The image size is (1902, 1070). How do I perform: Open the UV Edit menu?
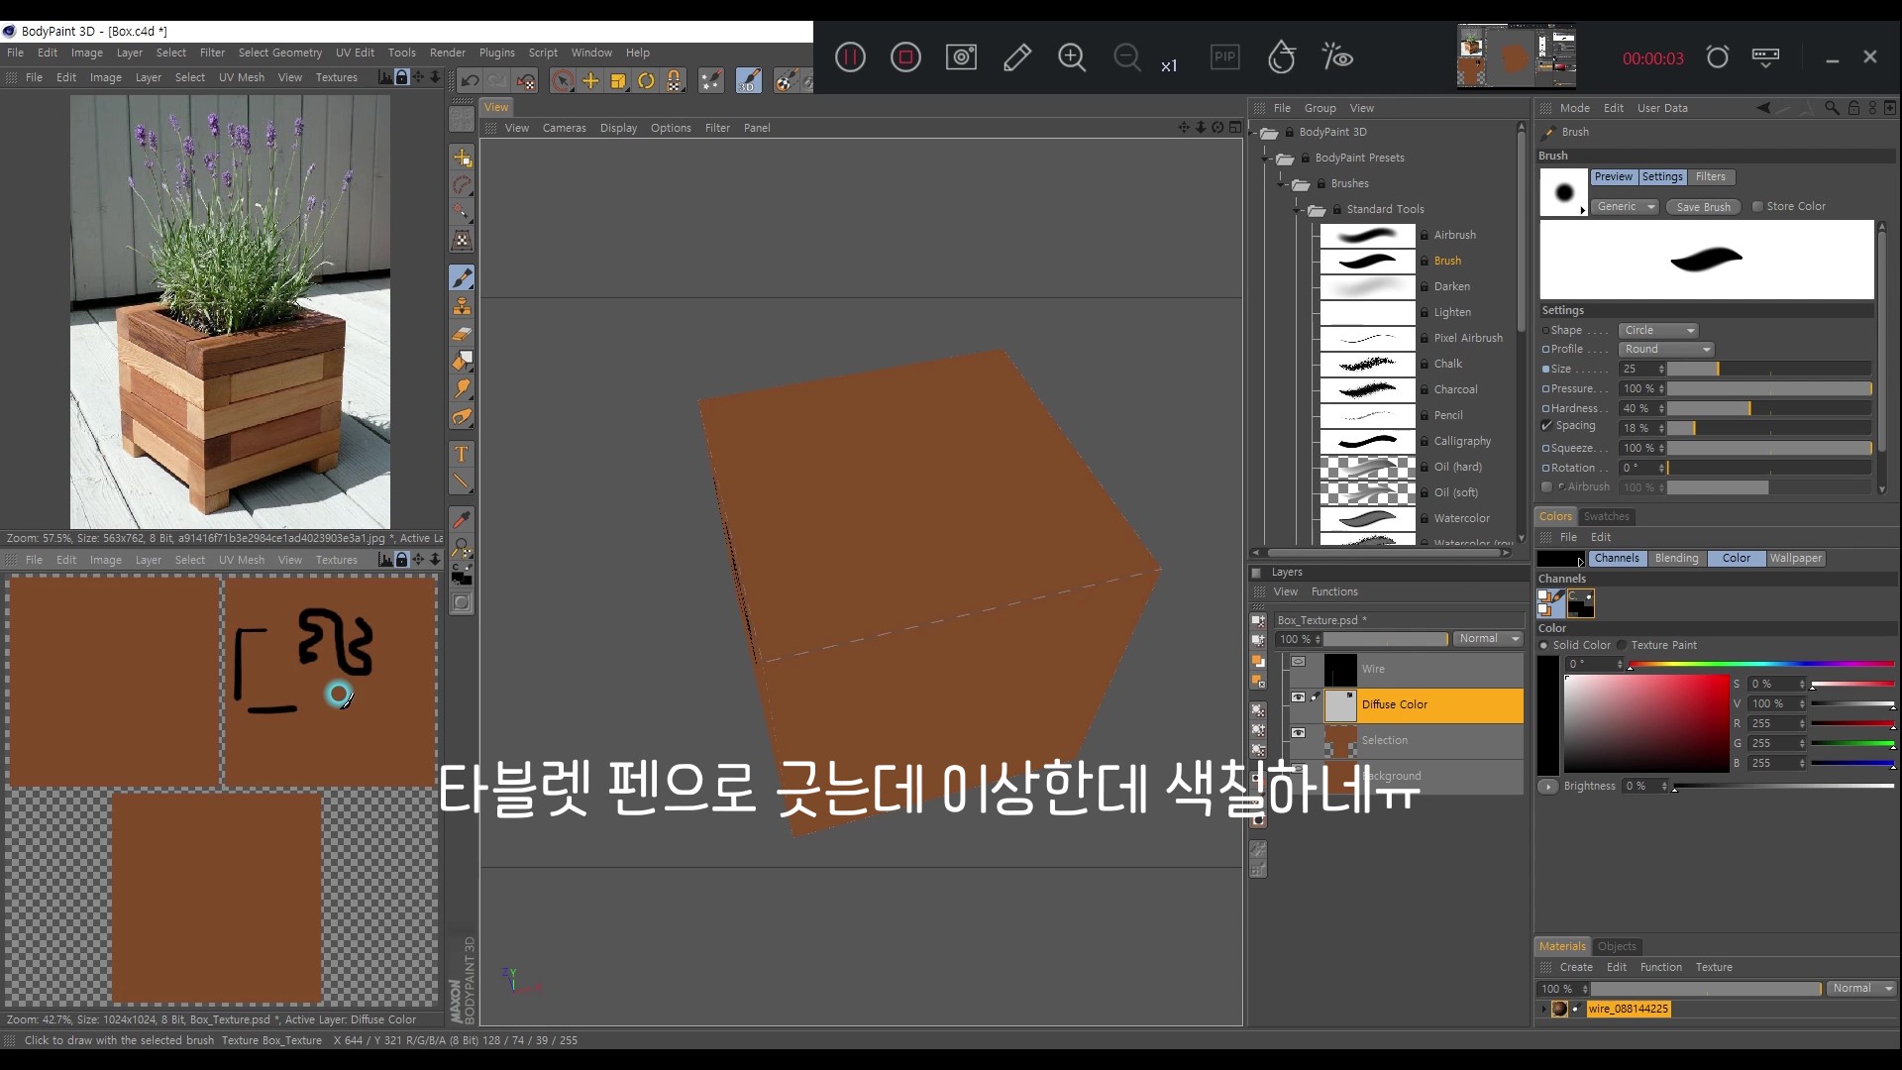(355, 53)
